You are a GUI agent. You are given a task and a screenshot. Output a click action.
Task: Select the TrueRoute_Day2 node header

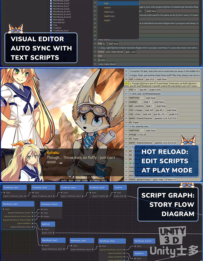coord(15,187)
